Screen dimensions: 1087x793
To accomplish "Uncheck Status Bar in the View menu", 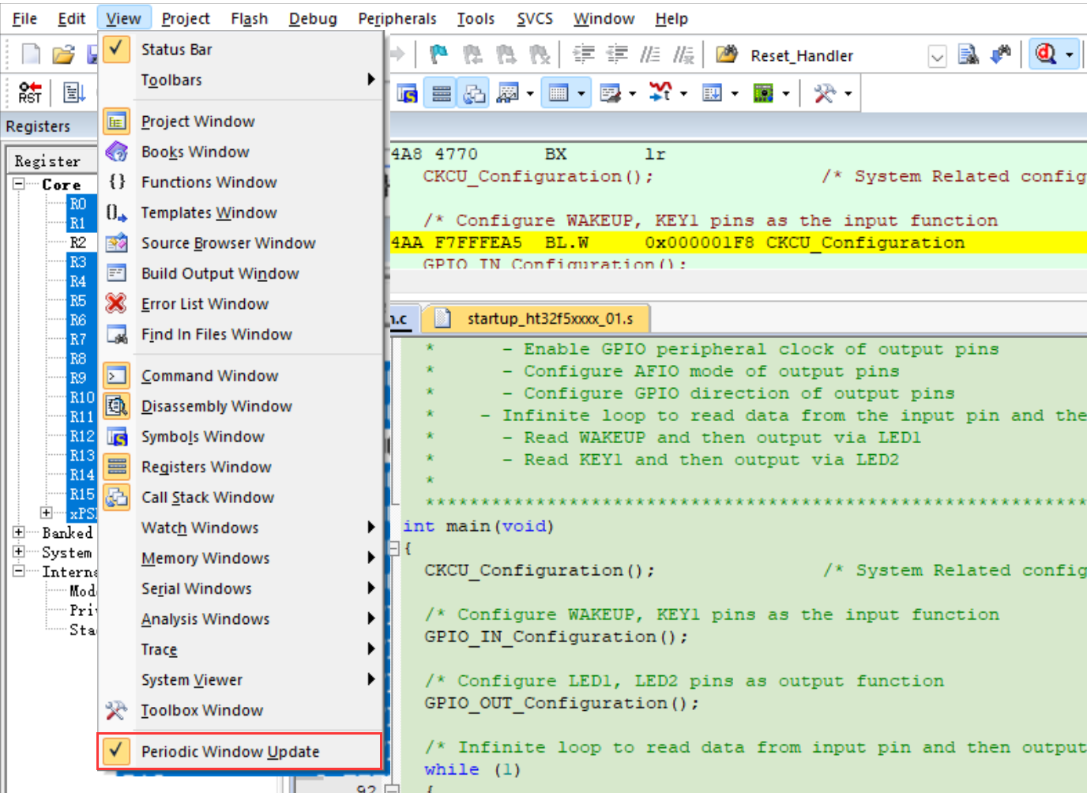I will [x=176, y=50].
